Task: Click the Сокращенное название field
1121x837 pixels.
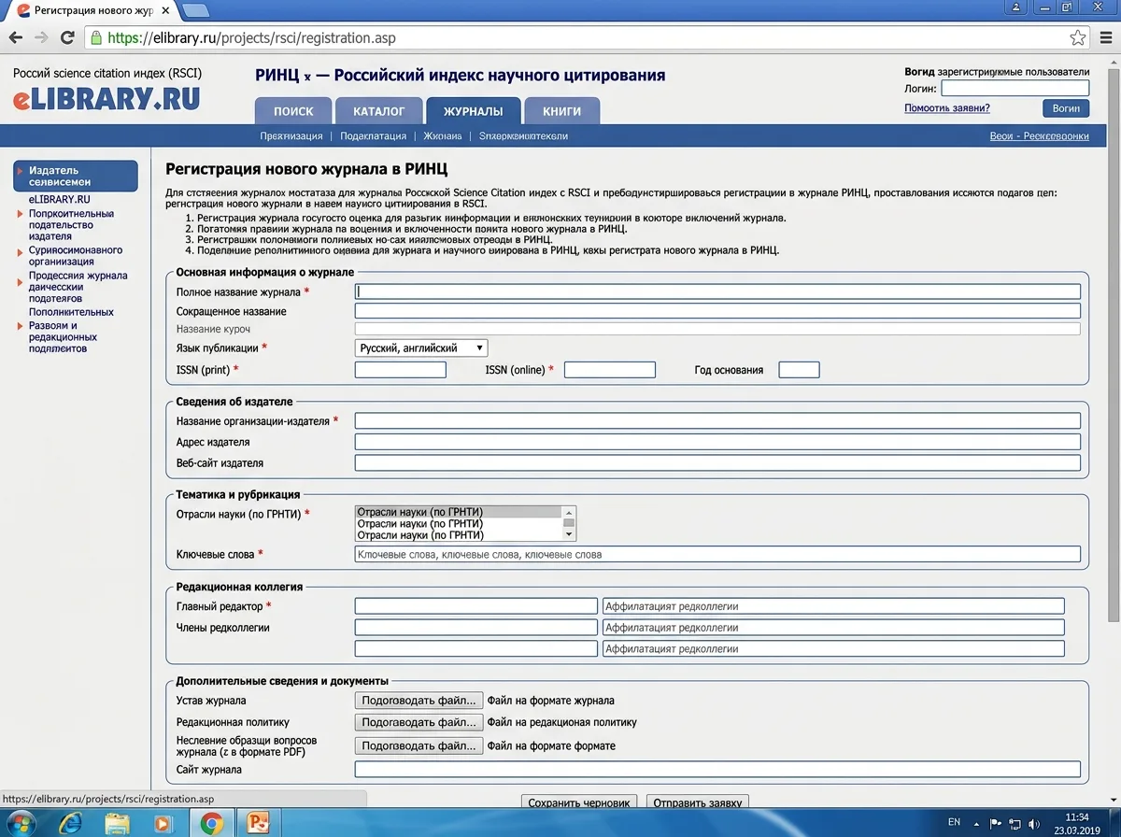Action: pyautogui.click(x=717, y=311)
